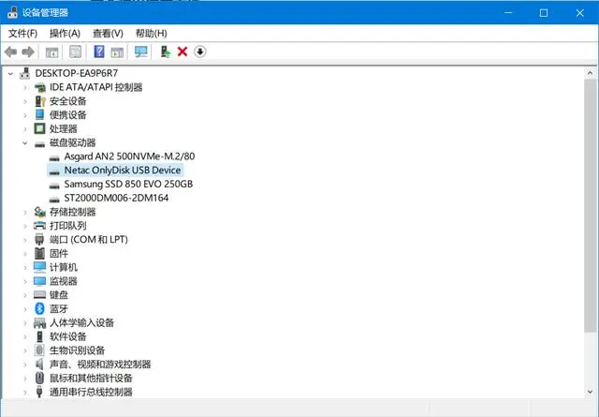
Task: Expand the 处理器 category
Action: tap(25, 129)
